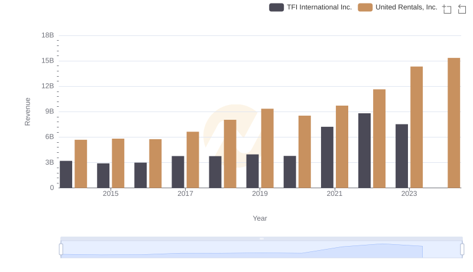Click the zoom reset restore icon
473x272 pixels.
462,9
